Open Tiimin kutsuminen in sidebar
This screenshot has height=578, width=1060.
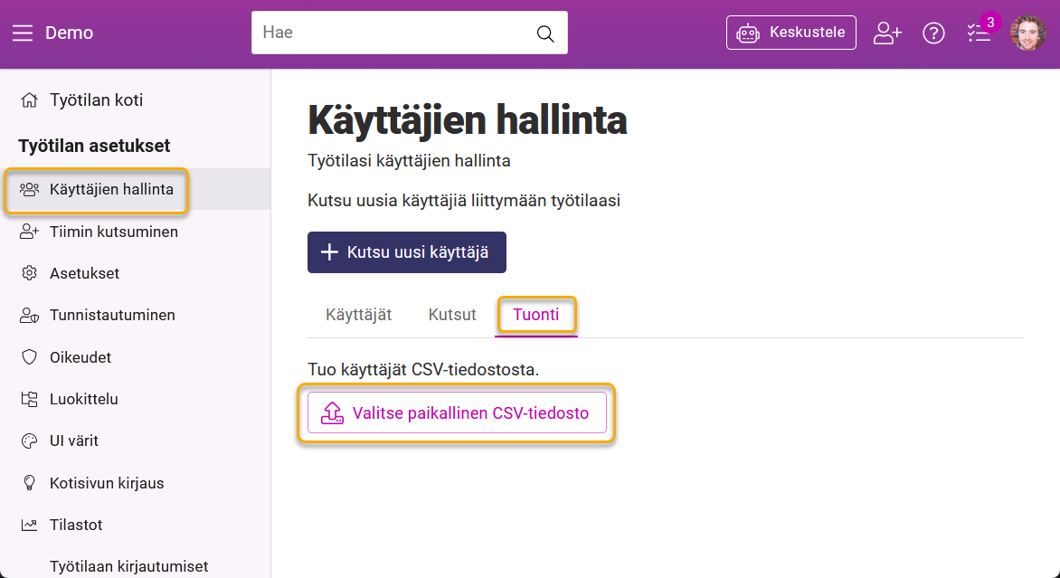(113, 232)
